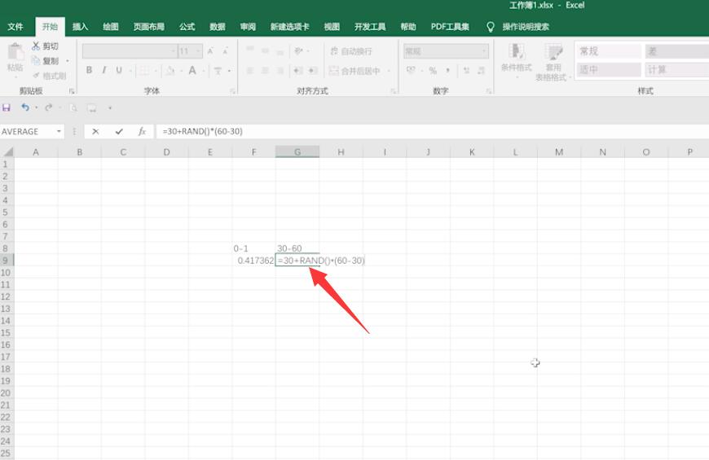Toggle align text left
Screen dimensions: 709x460
250,71
